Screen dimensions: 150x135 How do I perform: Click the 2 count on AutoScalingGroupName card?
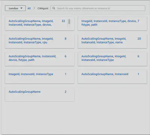click(x=66, y=92)
